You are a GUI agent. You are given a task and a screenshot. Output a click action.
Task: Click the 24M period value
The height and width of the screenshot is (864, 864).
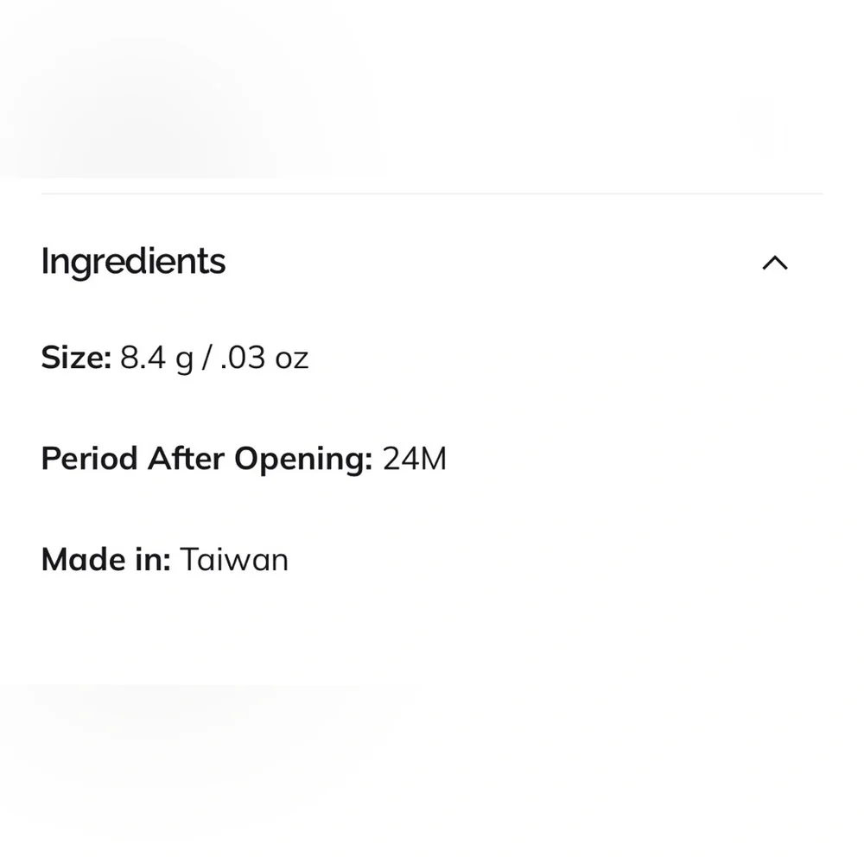coord(415,459)
